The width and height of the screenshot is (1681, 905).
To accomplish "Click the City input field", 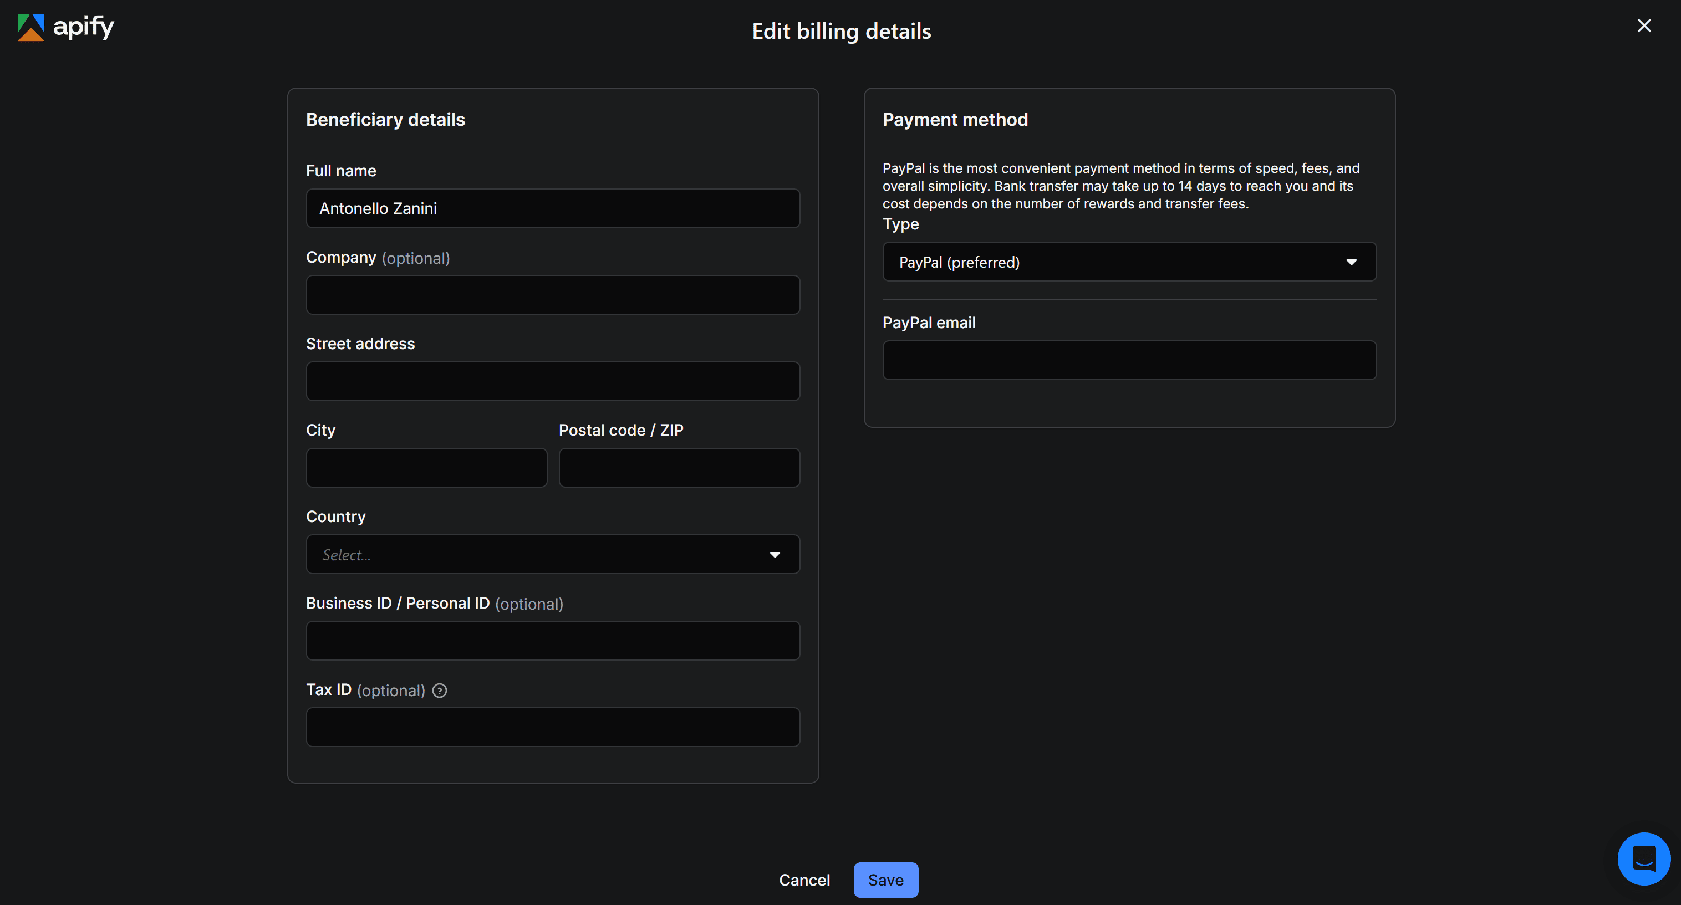I will pos(426,467).
